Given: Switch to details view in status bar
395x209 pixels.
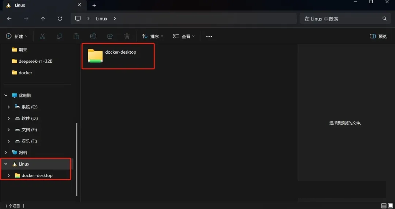Looking at the screenshot, I should point(384,206).
